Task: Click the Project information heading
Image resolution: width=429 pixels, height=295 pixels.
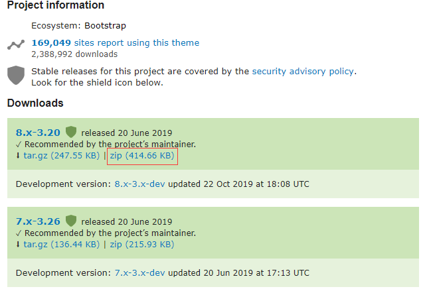Action: pyautogui.click(x=56, y=5)
